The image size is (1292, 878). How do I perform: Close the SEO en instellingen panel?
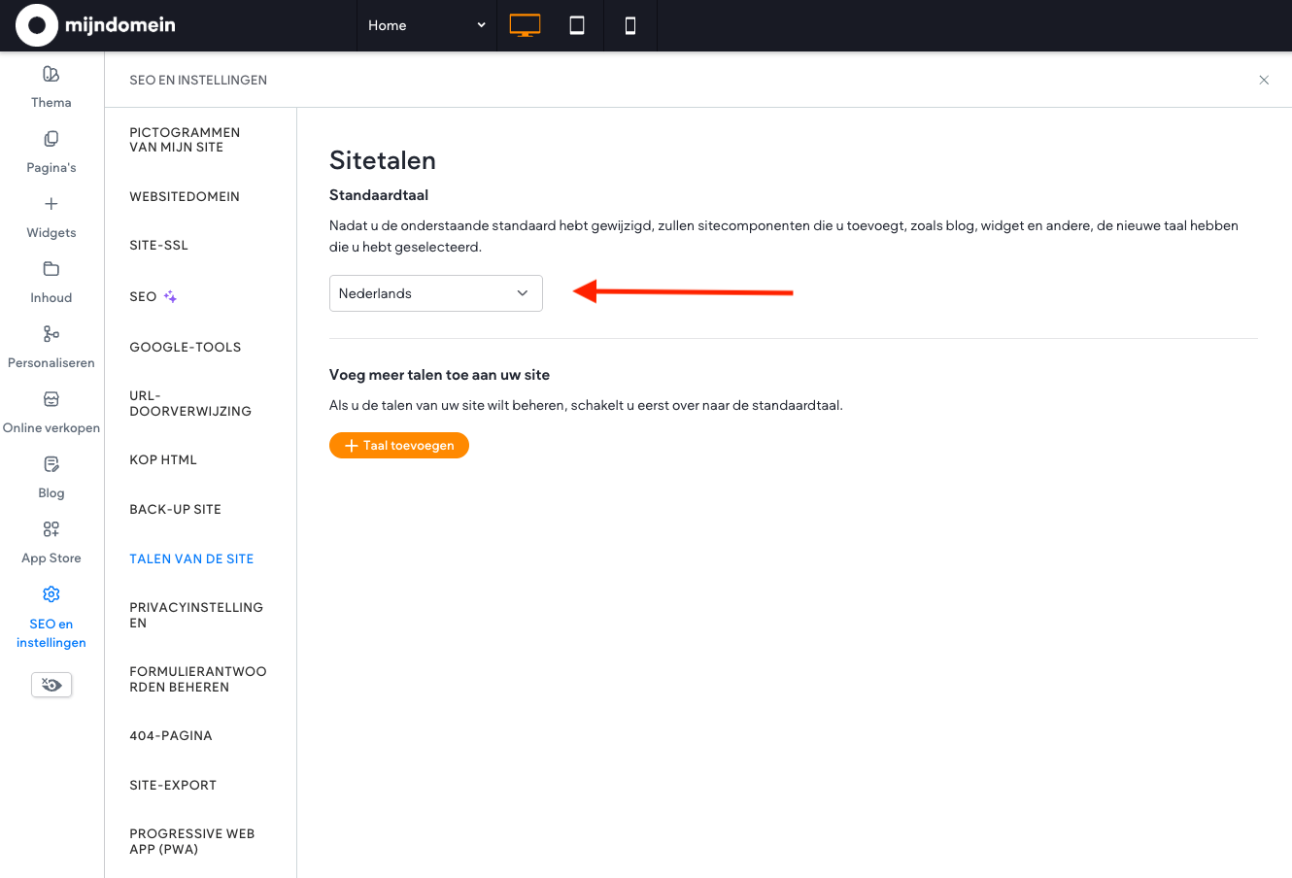[1264, 80]
